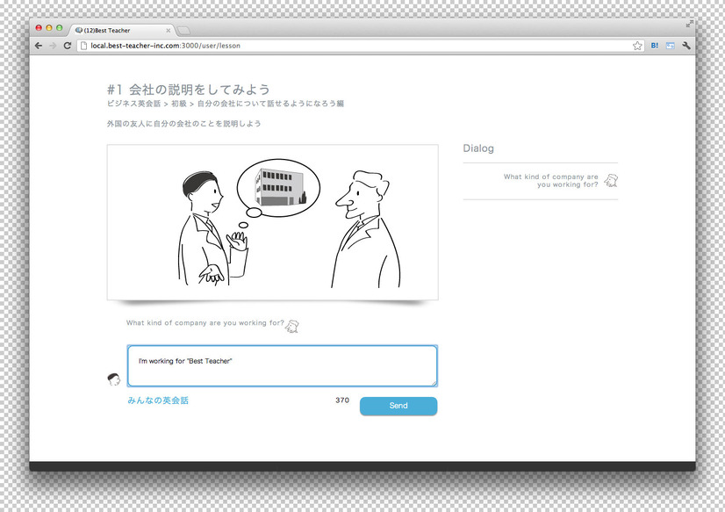Click the teacher avatar below the illustration

(x=291, y=326)
